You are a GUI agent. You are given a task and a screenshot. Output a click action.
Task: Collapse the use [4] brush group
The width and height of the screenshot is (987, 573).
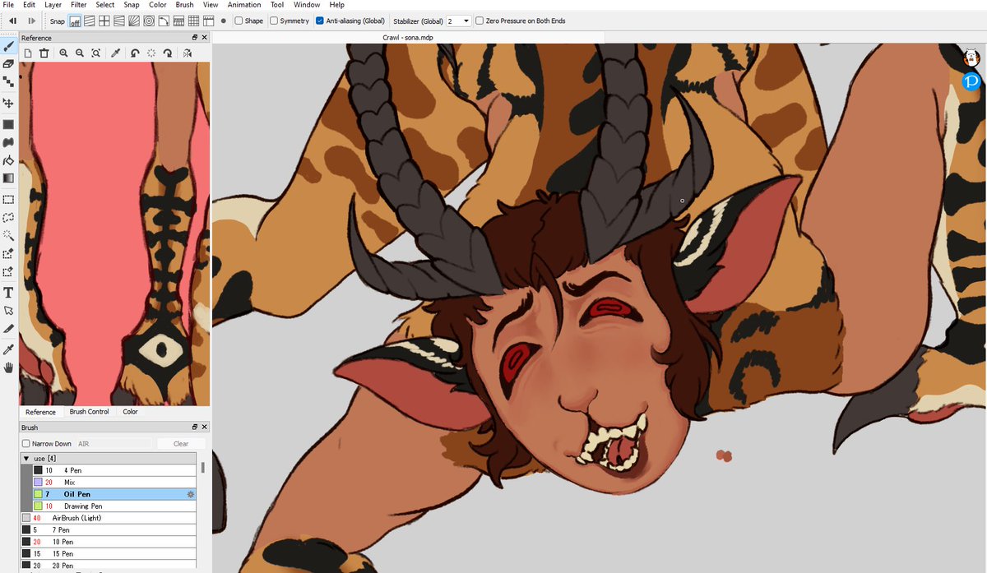(x=26, y=458)
